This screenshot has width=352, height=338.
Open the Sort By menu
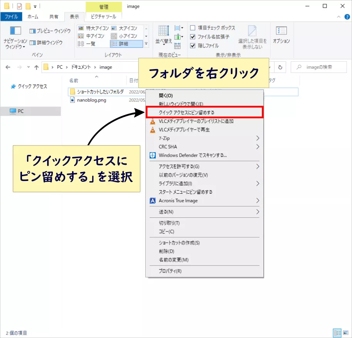click(163, 35)
